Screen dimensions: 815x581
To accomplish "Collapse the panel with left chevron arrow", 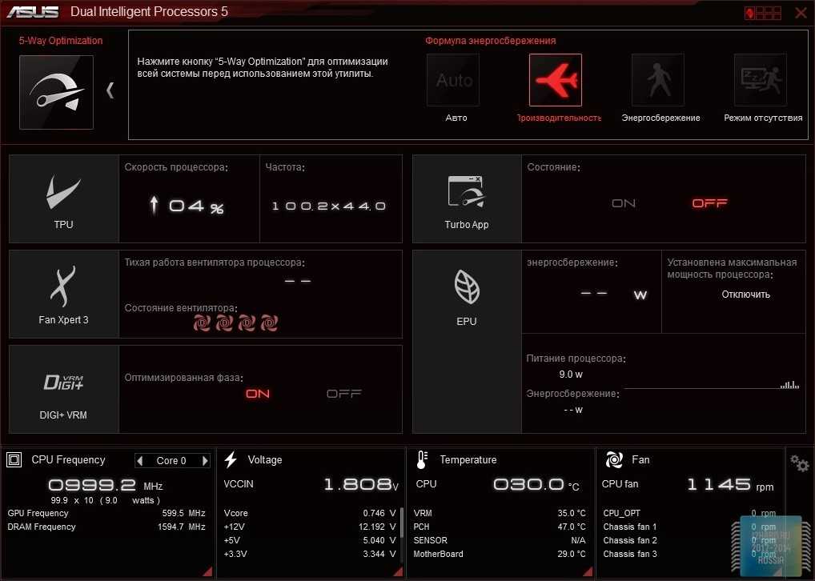I will pyautogui.click(x=110, y=90).
